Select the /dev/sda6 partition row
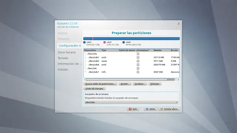The image size is (237, 133). click(131, 65)
